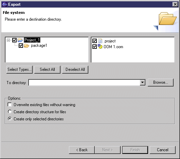The height and width of the screenshot is (159, 180).
Task: Click the package1 folder icon
Action: (26, 45)
